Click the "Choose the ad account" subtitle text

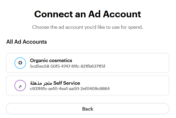click(88, 27)
